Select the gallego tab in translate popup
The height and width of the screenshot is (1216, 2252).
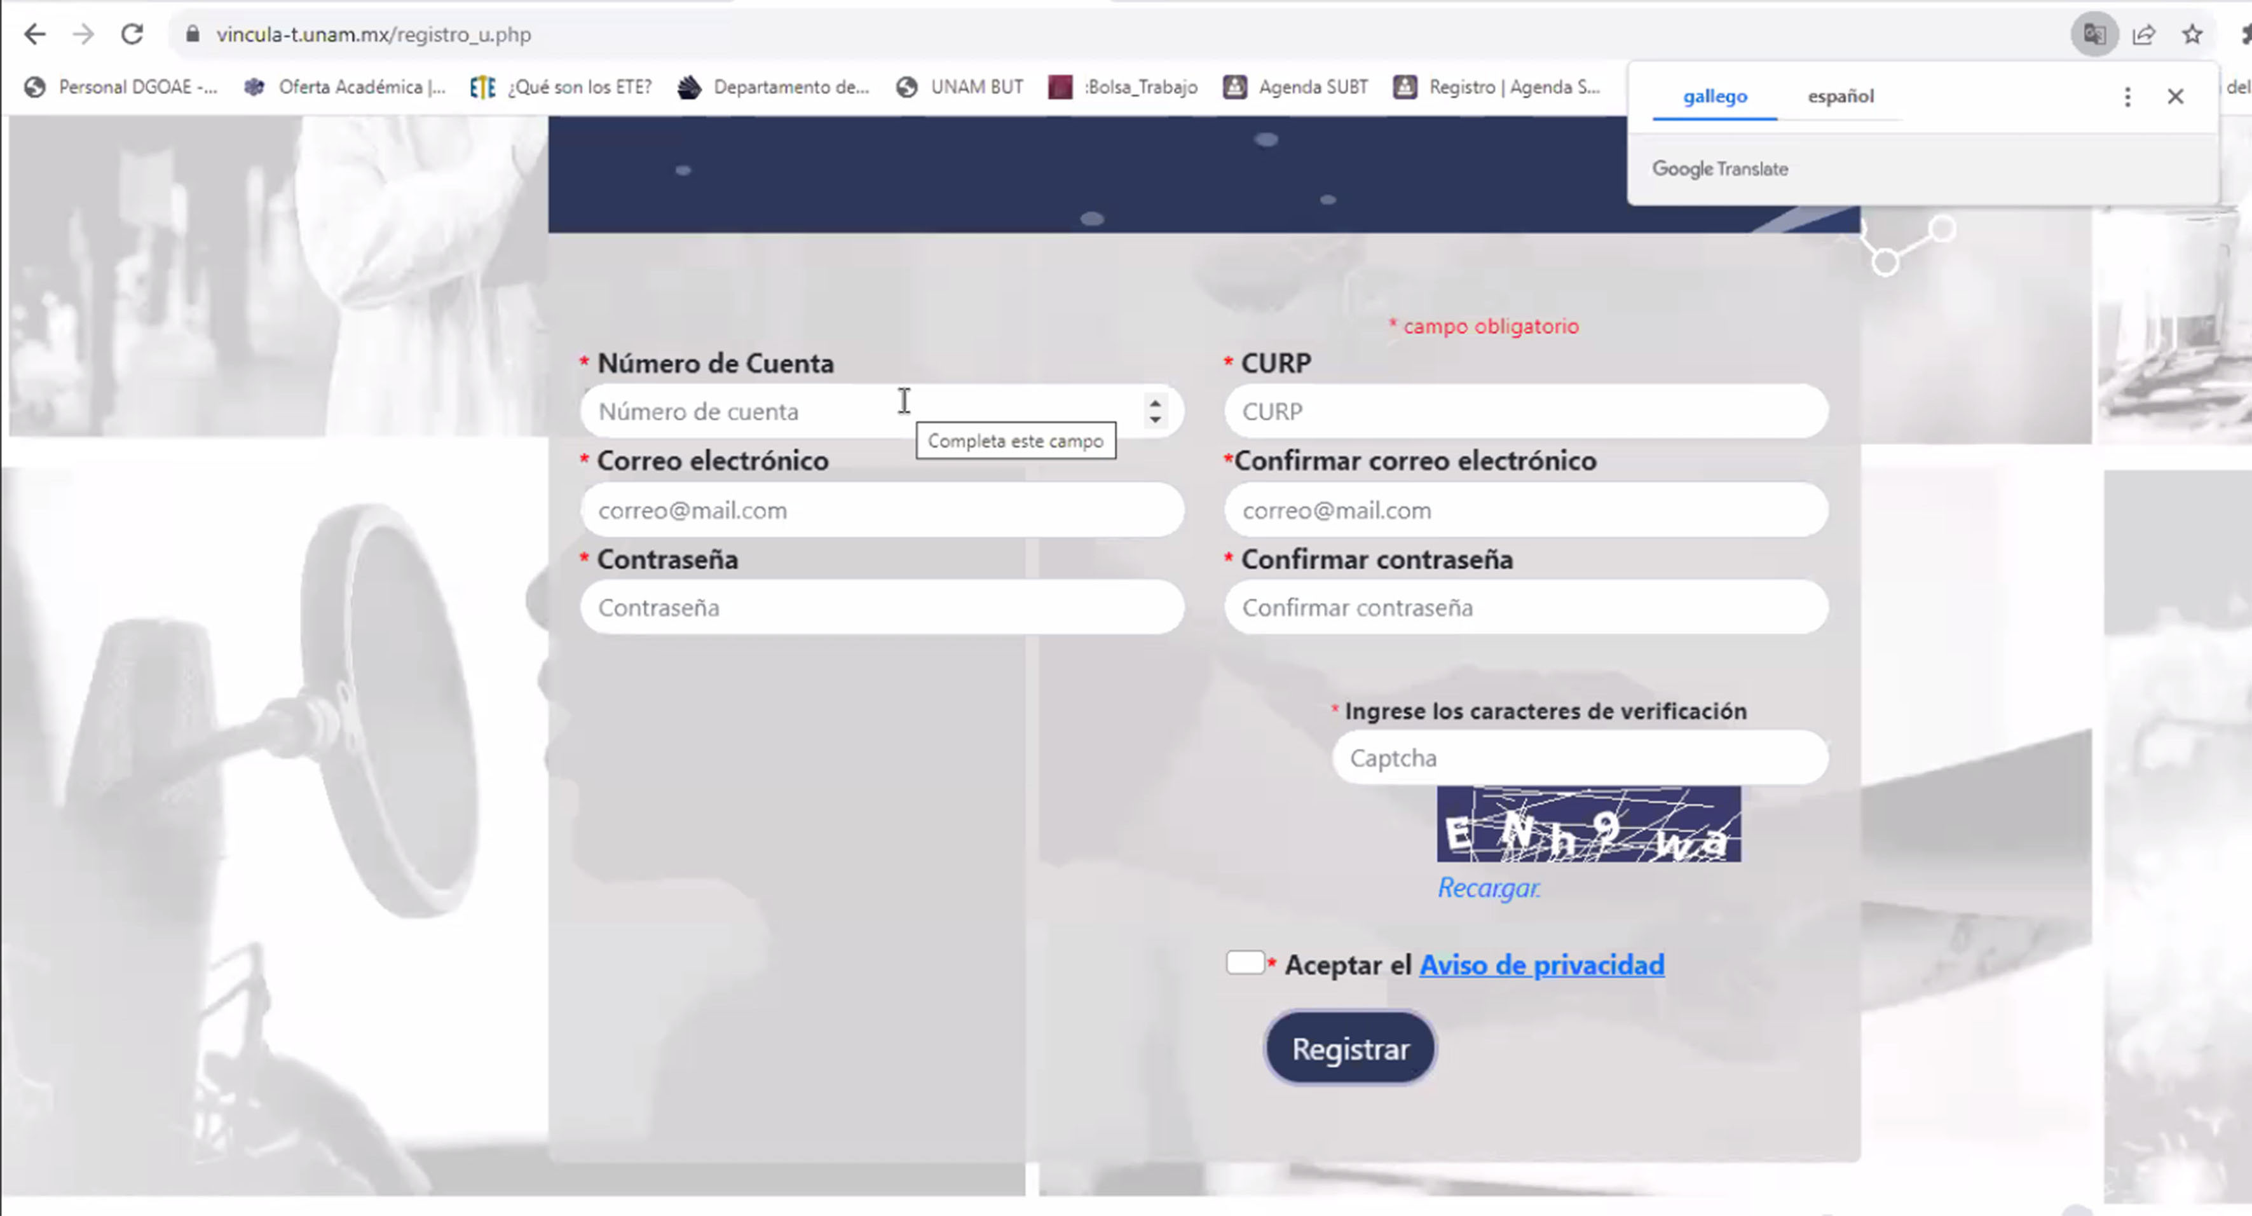(1716, 96)
